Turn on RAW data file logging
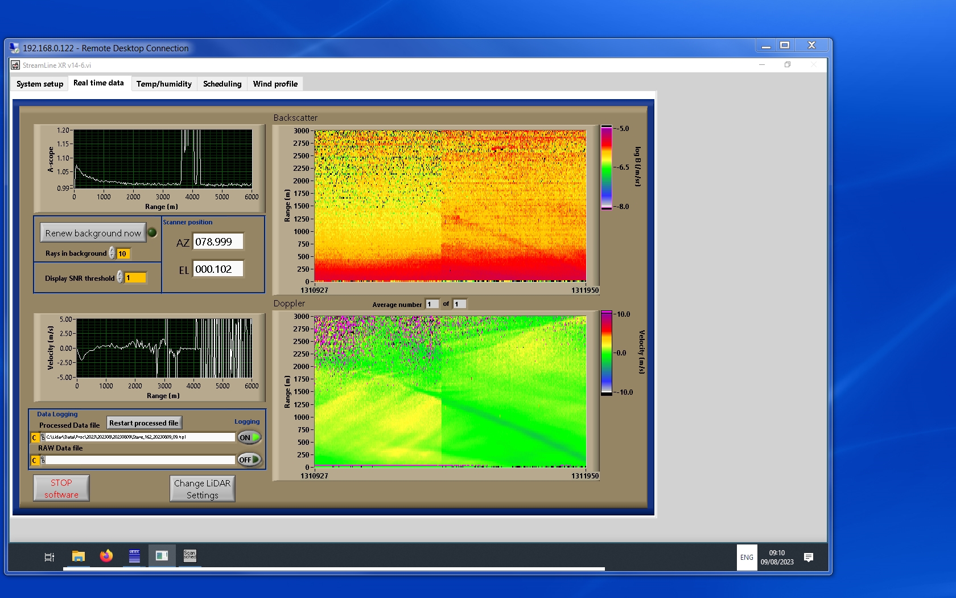The width and height of the screenshot is (956, 598). click(x=249, y=460)
